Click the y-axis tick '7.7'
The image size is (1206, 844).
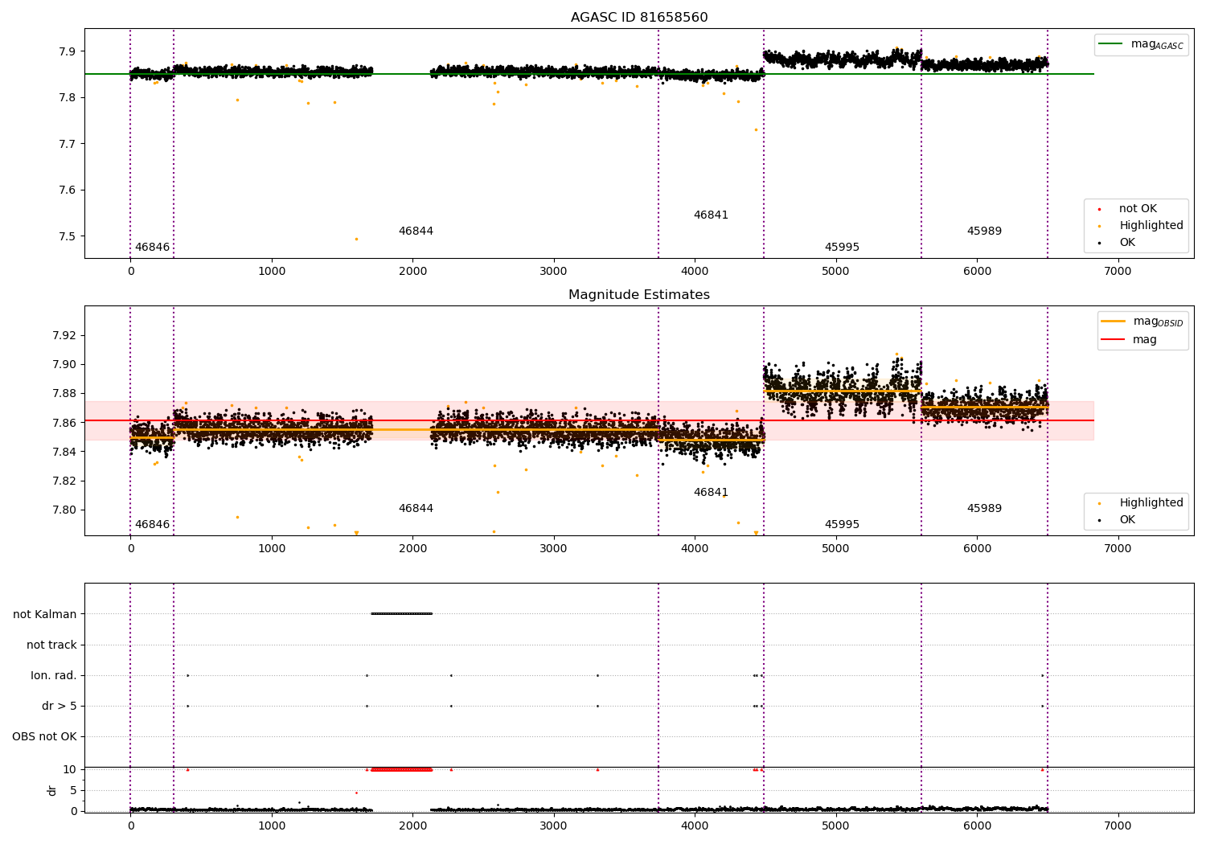[x=68, y=145]
